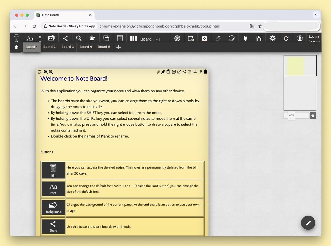Click the Buttons section label
Screen dimensions: 331x246
pos(47,152)
